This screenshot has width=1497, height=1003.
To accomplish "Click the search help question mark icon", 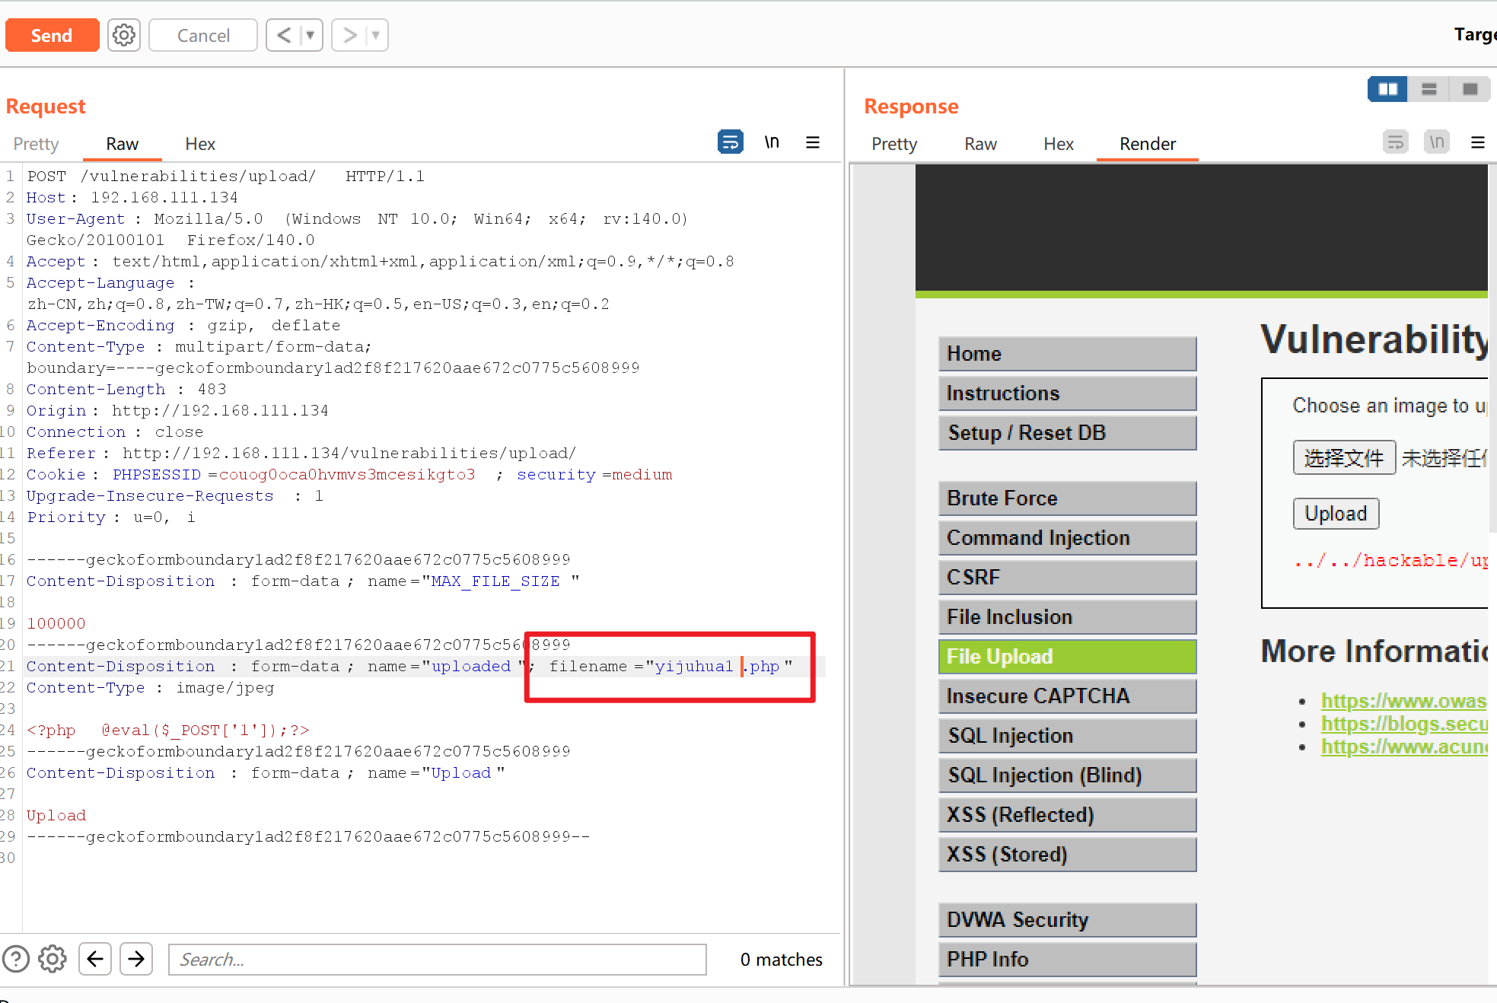I will [x=16, y=959].
